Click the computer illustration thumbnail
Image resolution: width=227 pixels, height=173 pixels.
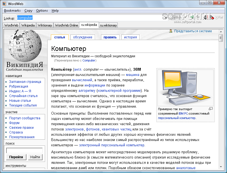pyautogui.click(x=186, y=88)
